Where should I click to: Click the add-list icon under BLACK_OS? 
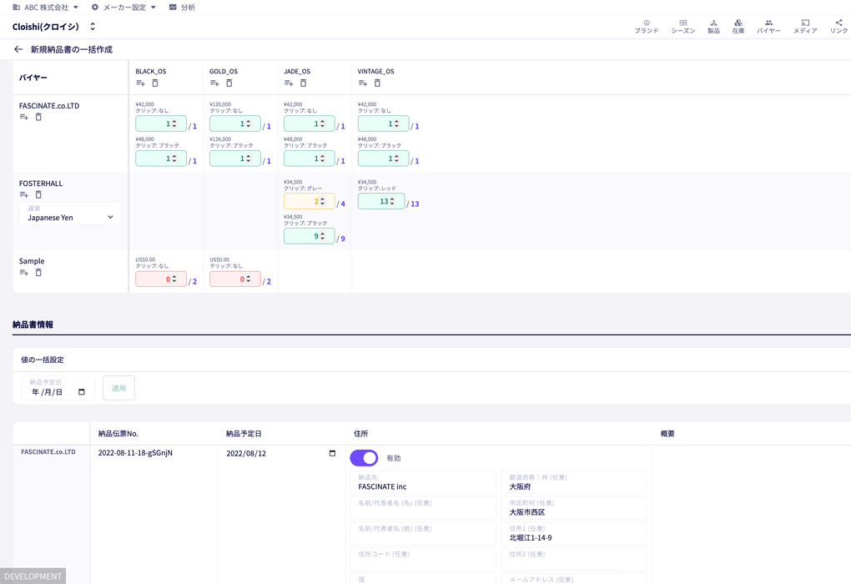(x=140, y=83)
